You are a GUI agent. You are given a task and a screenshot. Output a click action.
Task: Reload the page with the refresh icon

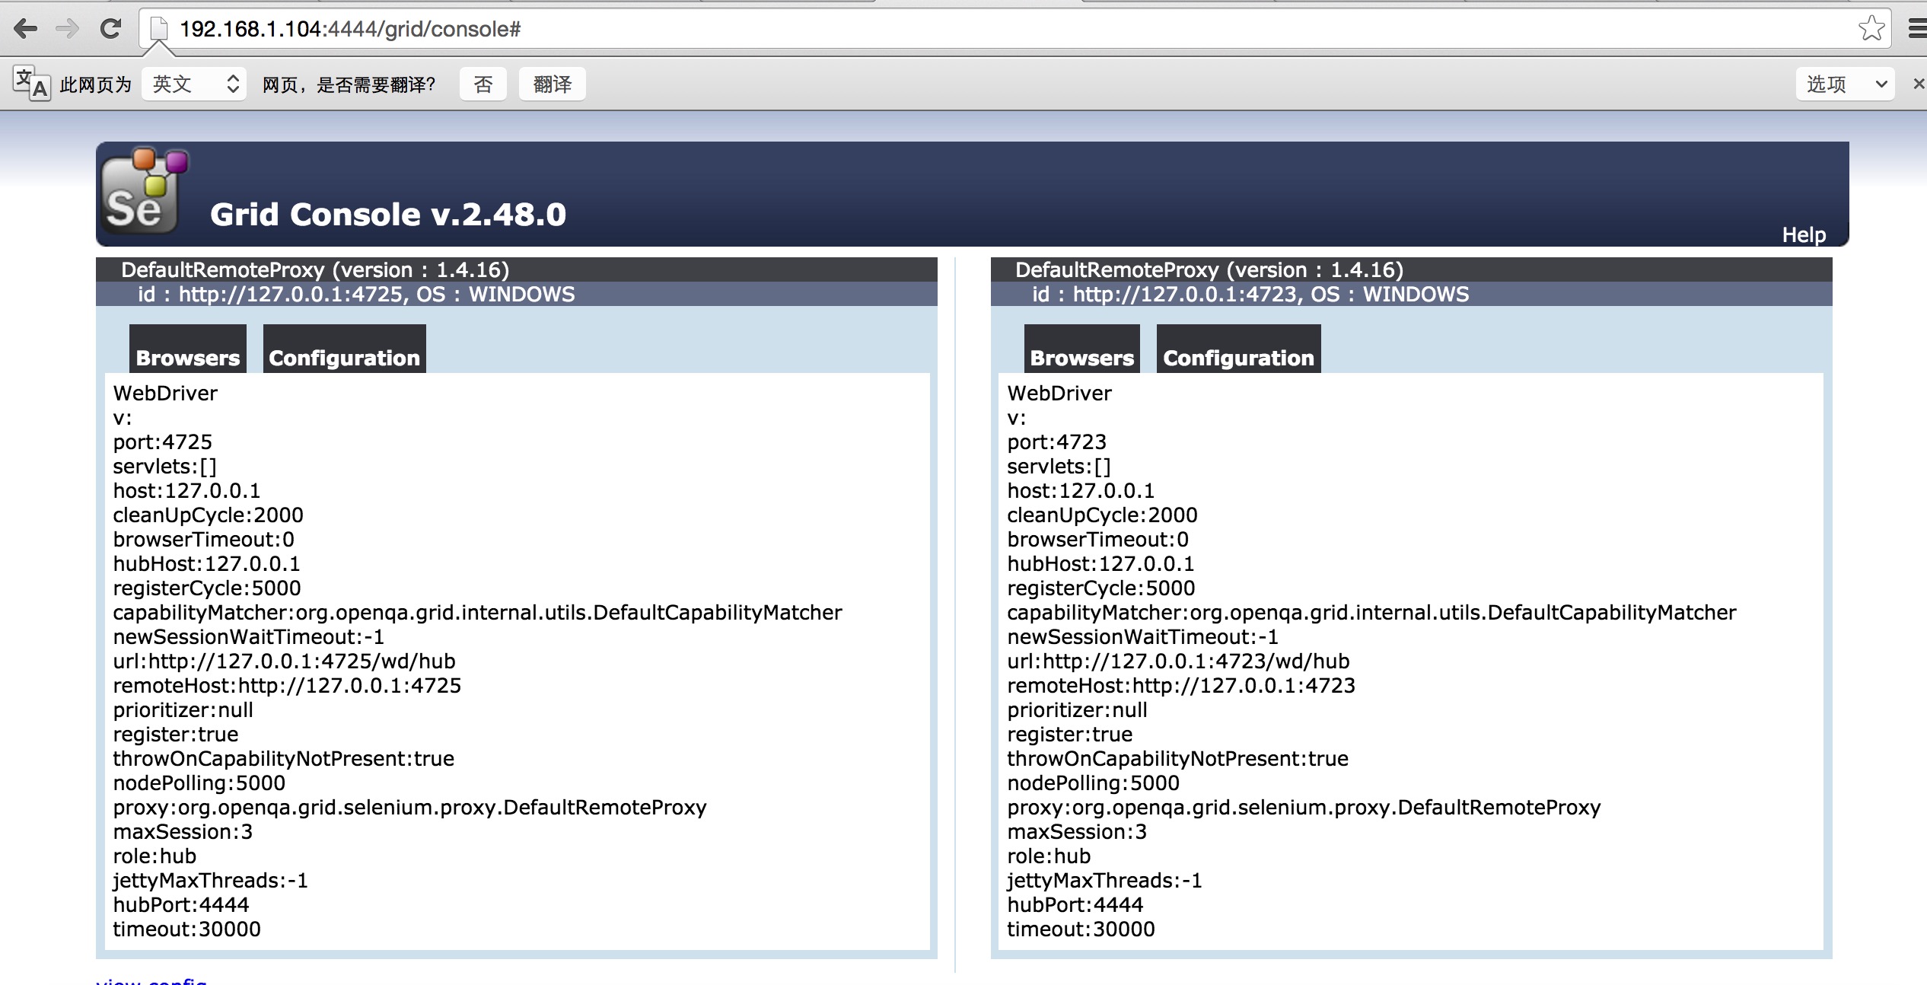(x=111, y=29)
